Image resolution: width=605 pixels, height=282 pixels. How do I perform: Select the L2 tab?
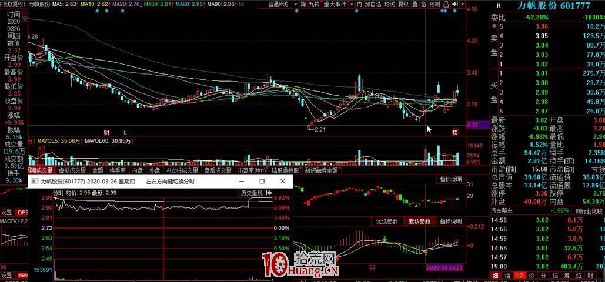[519, 276]
